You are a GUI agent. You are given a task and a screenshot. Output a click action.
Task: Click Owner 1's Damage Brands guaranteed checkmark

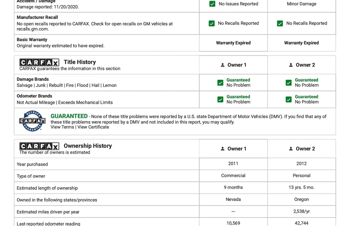(220, 83)
